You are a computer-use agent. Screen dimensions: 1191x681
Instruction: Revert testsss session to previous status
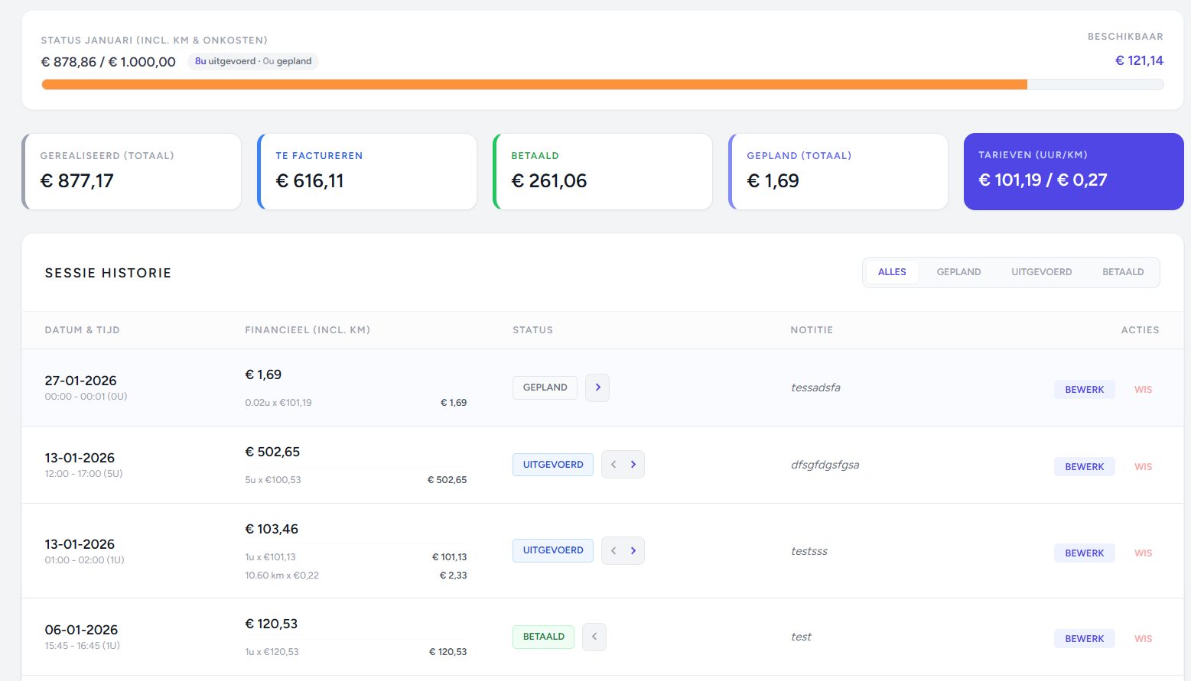point(613,551)
